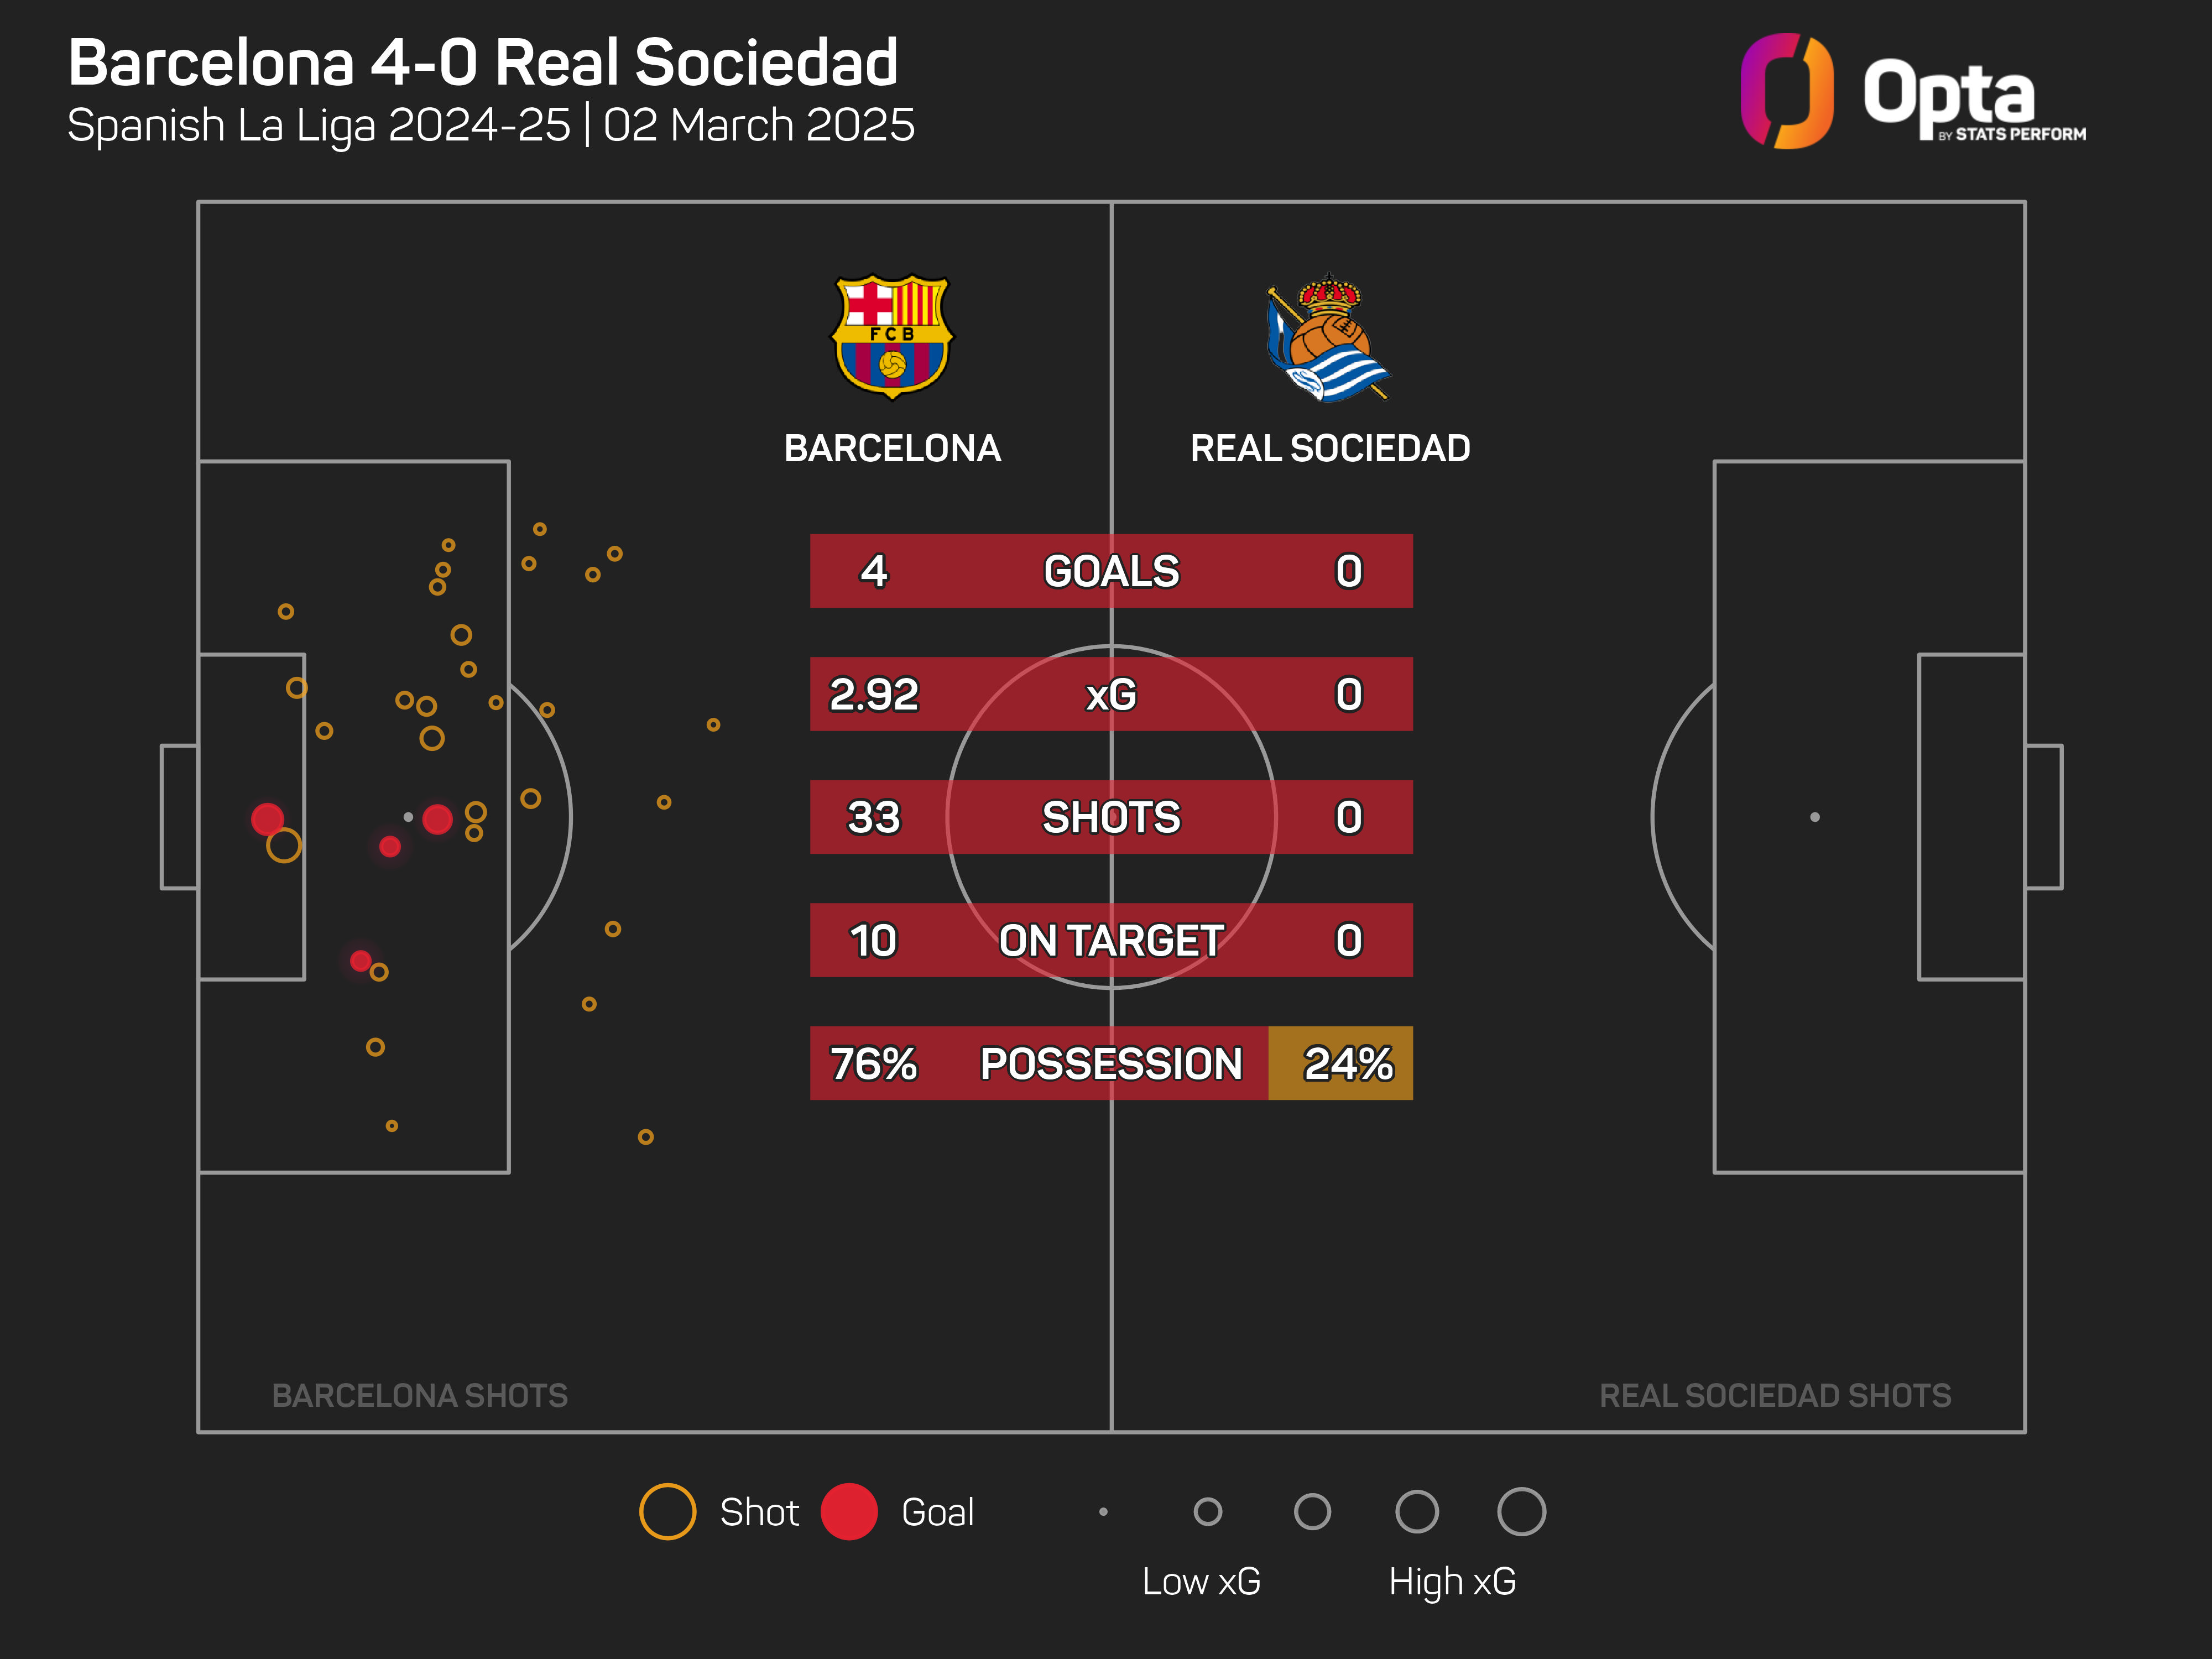
Task: Select the smallest Low xG legend dot
Action: pos(1103,1511)
